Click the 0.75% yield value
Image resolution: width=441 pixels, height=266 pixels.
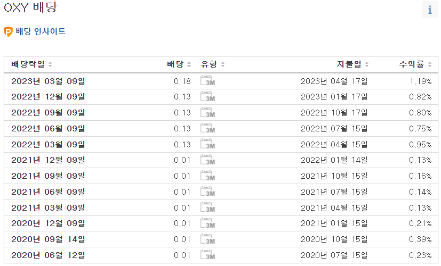point(420,129)
